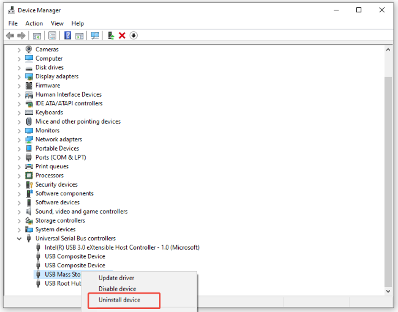398x312 pixels.
Task: Select the Network adapters icon
Action: click(x=29, y=139)
